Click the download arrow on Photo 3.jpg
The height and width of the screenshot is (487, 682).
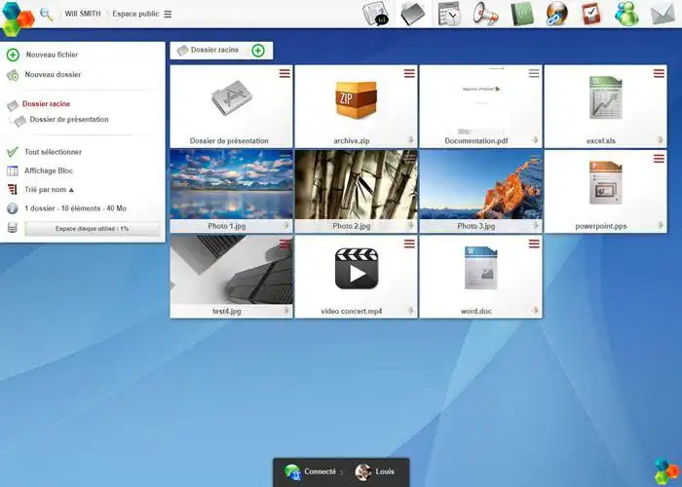pyautogui.click(x=535, y=225)
